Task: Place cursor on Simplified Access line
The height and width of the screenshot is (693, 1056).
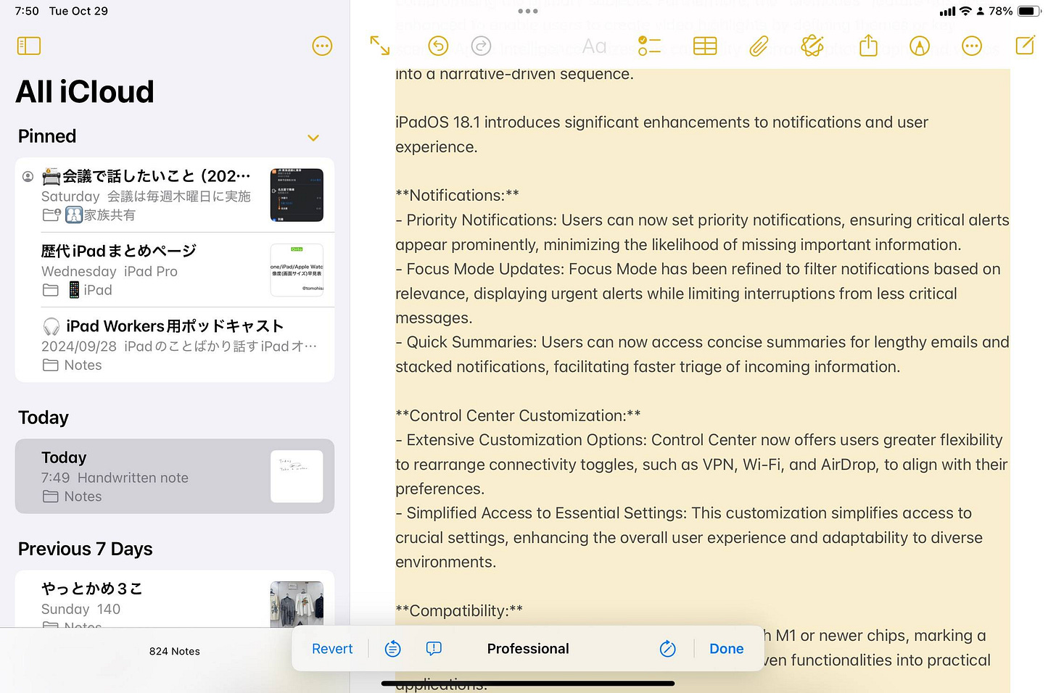Action: click(x=683, y=513)
